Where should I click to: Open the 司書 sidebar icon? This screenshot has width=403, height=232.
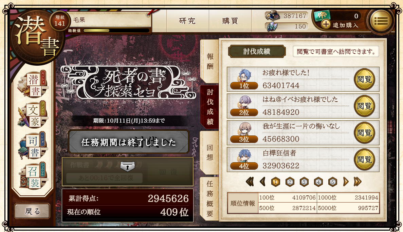[x=33, y=145]
